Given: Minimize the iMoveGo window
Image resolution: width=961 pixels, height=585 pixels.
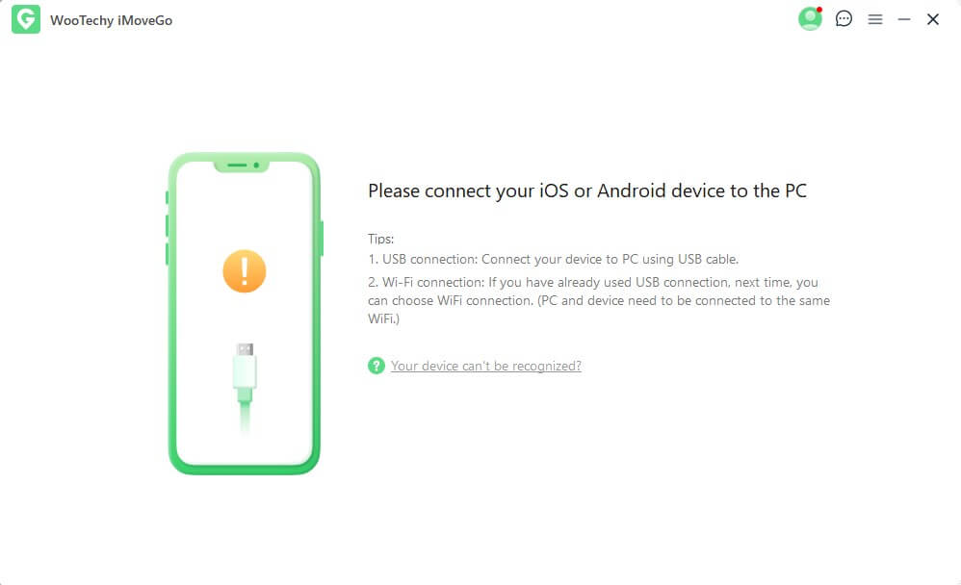Looking at the screenshot, I should (x=903, y=19).
